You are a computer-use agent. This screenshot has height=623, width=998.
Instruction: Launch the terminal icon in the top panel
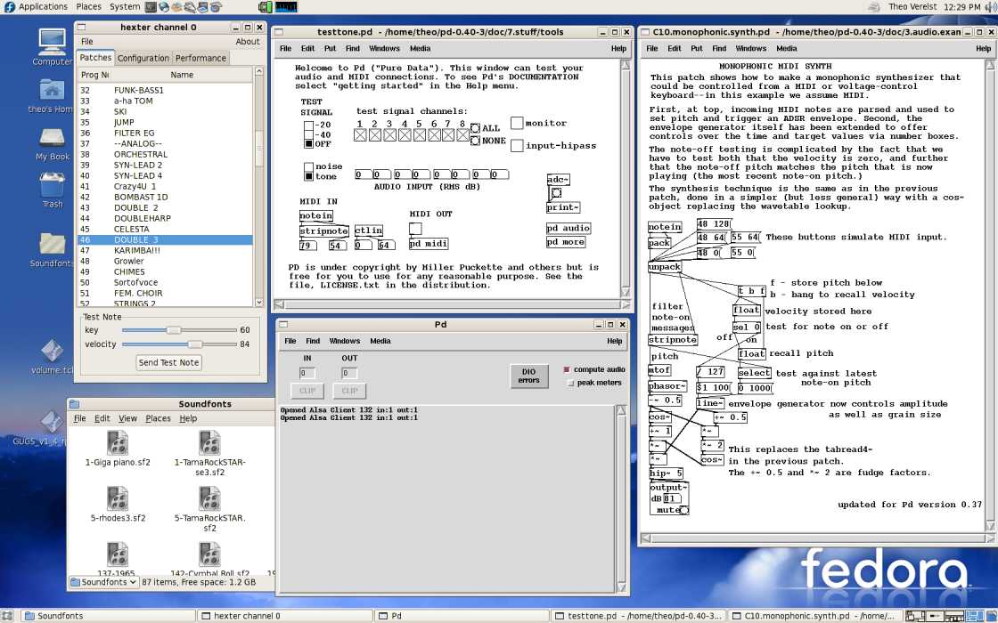click(151, 7)
